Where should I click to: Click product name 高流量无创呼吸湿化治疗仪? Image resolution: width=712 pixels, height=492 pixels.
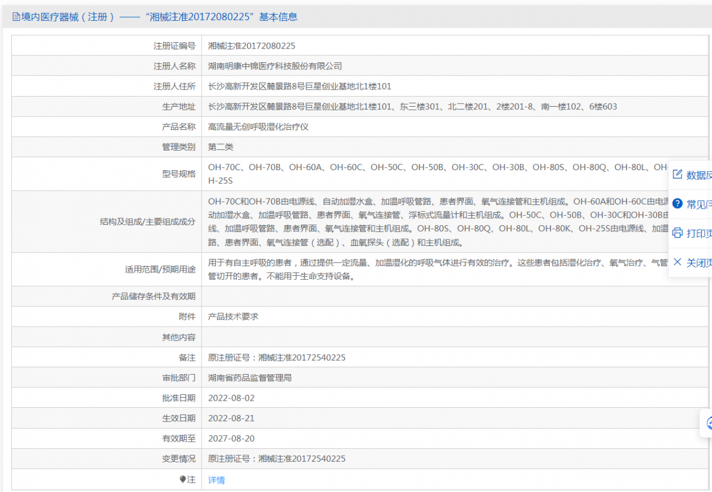(x=258, y=127)
